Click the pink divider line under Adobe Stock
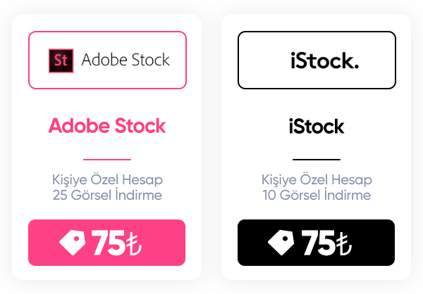423x294 pixels. [107, 160]
